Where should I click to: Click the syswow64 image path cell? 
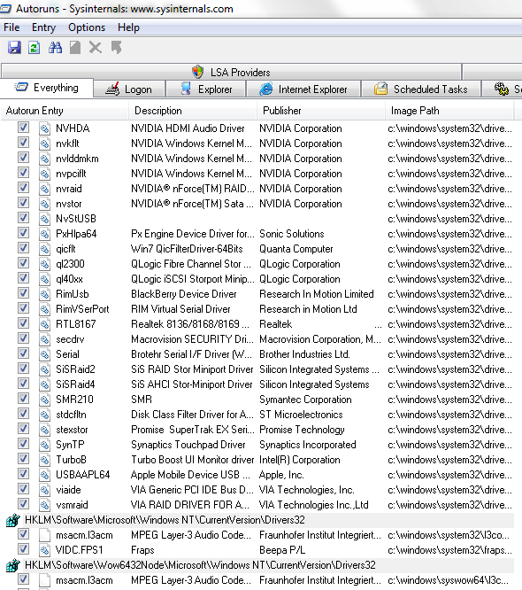point(449,580)
